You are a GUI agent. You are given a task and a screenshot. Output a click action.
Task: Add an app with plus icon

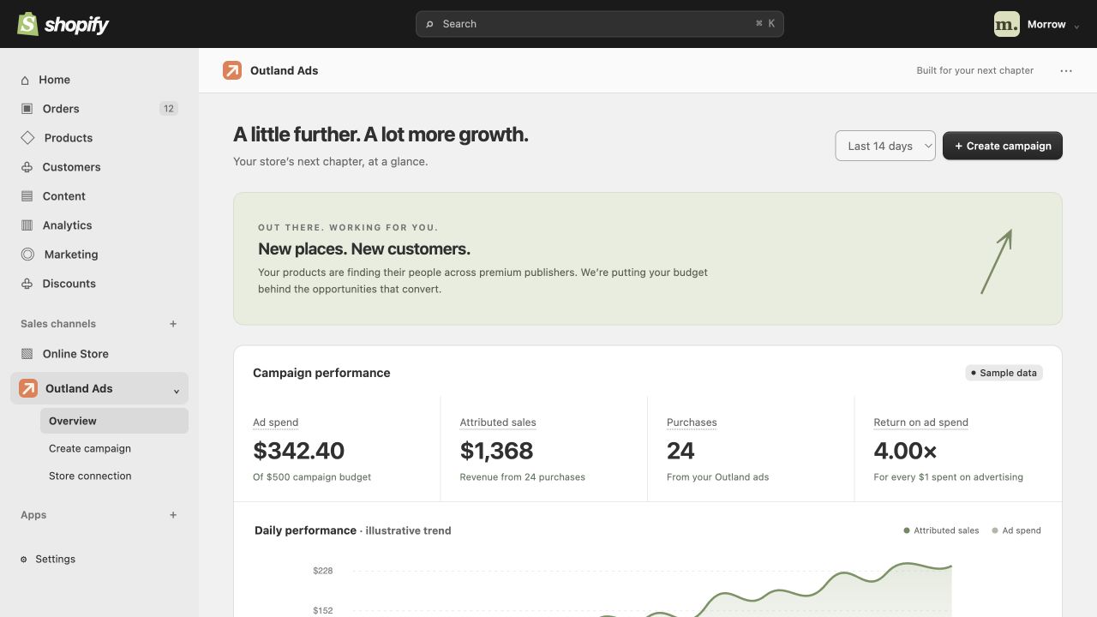(x=173, y=515)
